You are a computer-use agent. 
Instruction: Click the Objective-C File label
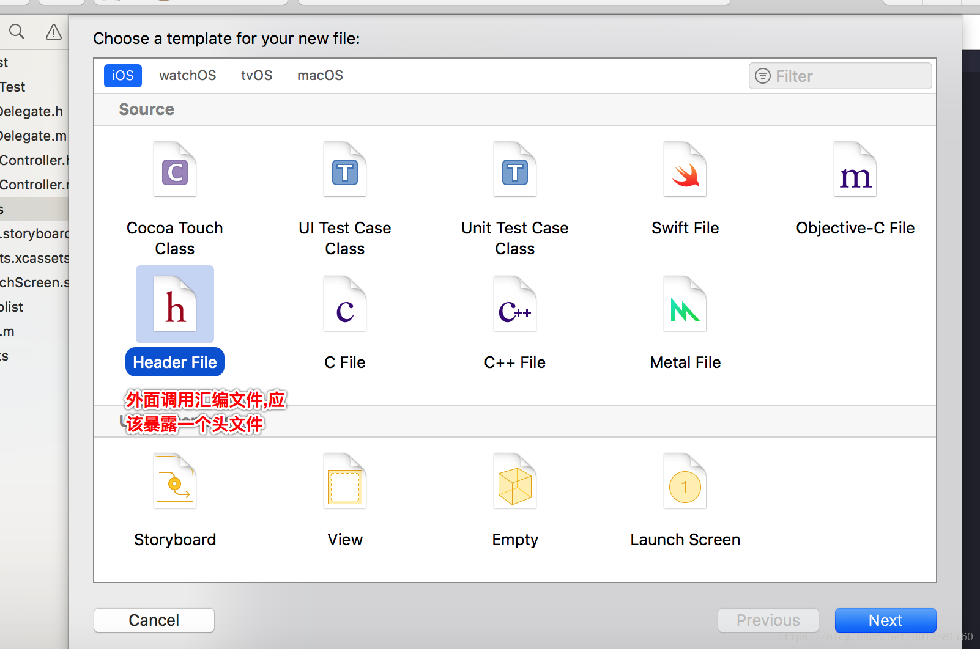click(x=855, y=228)
